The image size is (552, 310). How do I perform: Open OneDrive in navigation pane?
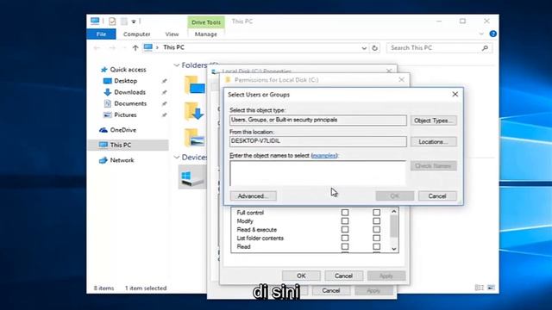point(122,130)
